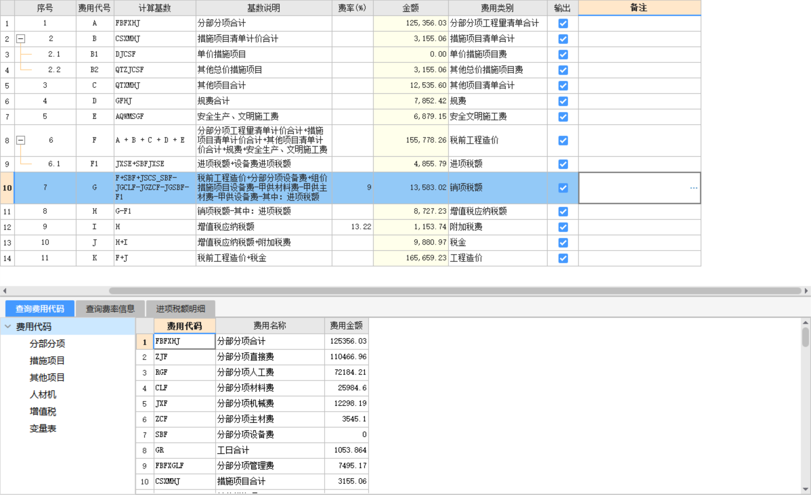Click 分部分项人工费 name cell
This screenshot has width=811, height=495.
point(270,372)
